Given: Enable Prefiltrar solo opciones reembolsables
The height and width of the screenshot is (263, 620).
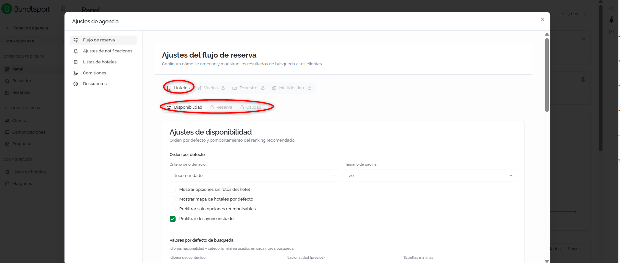Looking at the screenshot, I should point(173,209).
